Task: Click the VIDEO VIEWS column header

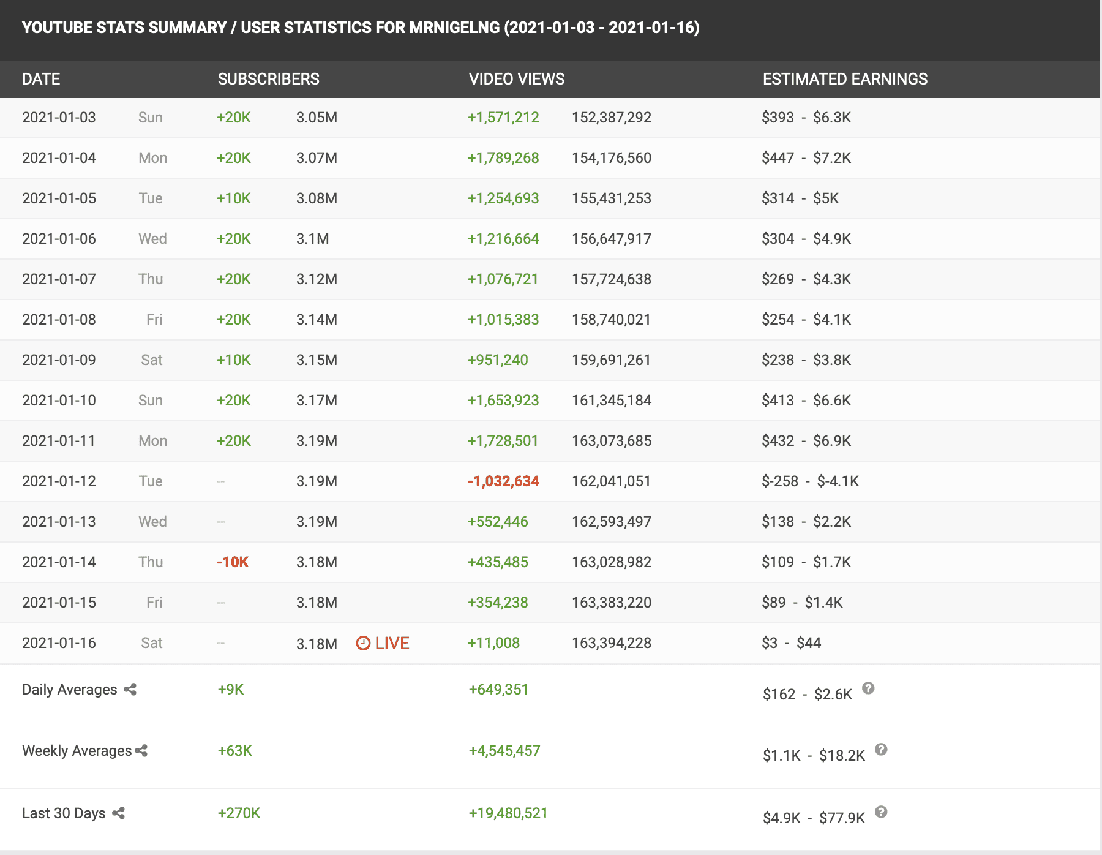Action: point(516,79)
